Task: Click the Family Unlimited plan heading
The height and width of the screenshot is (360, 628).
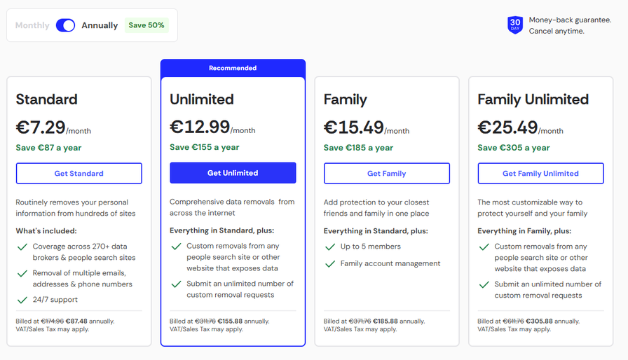Action: pyautogui.click(x=533, y=99)
